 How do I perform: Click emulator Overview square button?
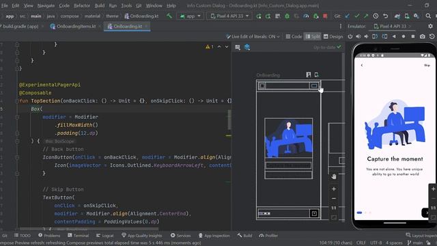tap(413, 36)
